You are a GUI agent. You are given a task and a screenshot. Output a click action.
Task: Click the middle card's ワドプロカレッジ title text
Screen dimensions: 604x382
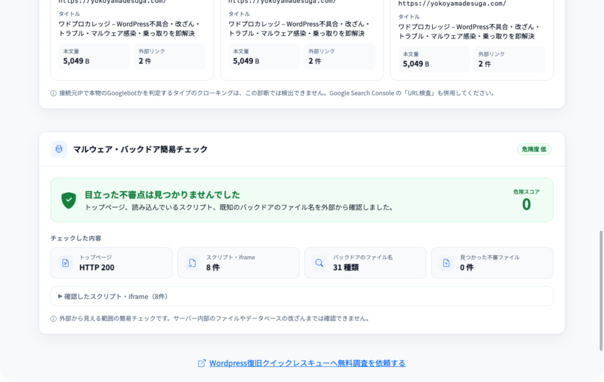(299, 28)
